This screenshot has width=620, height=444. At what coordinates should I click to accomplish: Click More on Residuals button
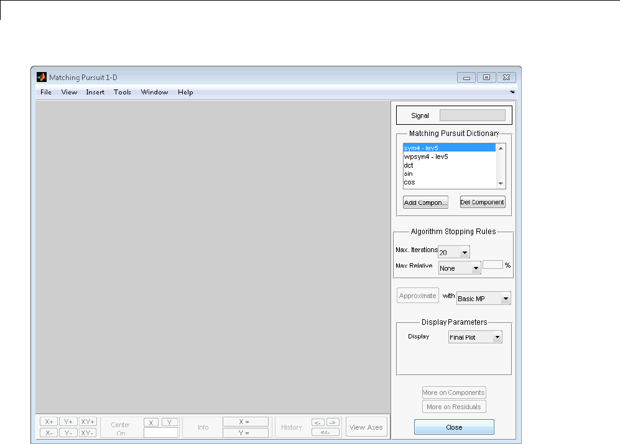(x=454, y=407)
